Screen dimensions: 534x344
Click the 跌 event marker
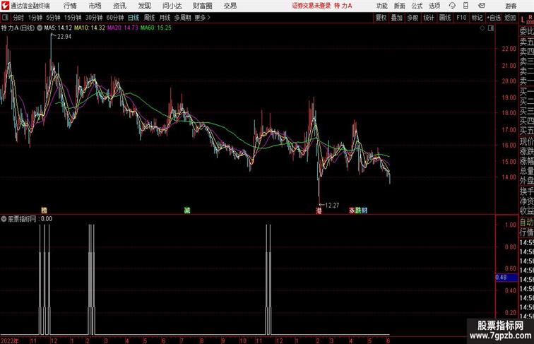(x=358, y=210)
